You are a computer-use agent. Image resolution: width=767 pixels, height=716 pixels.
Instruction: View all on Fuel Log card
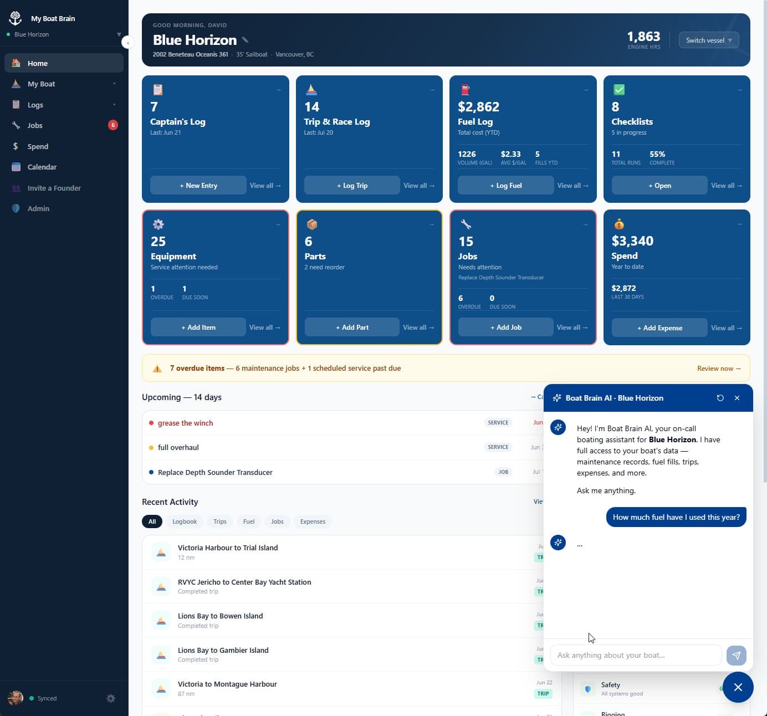[x=572, y=186]
